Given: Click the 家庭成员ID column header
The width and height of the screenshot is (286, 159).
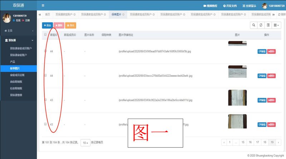Looking at the screenshot, I should [70, 35].
